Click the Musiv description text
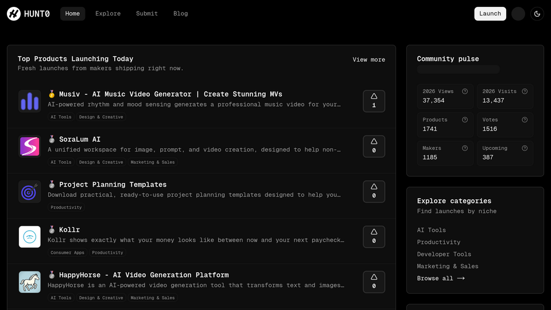The width and height of the screenshot is (551, 310). [194, 104]
